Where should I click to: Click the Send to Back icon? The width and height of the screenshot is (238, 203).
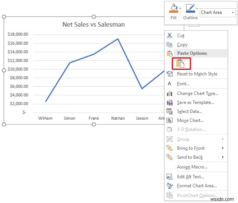[170, 157]
